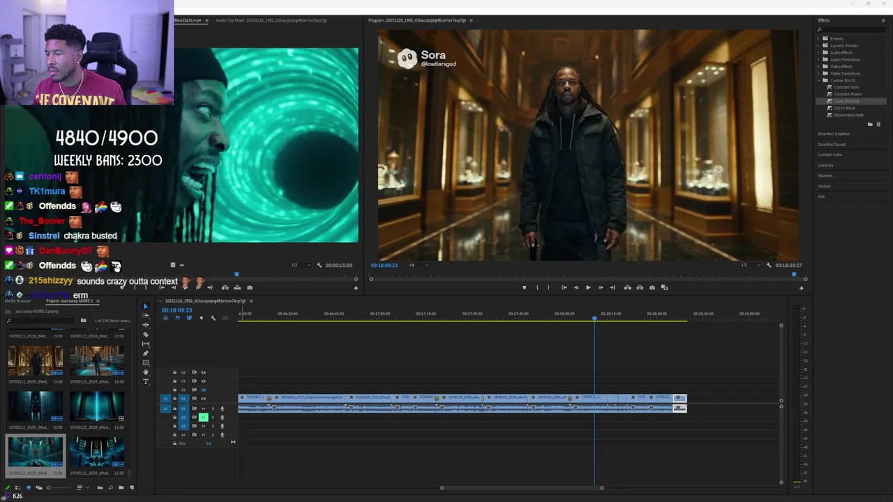This screenshot has width=893, height=502.
Task: Click Lift button in Program monitor
Action: coord(627,287)
